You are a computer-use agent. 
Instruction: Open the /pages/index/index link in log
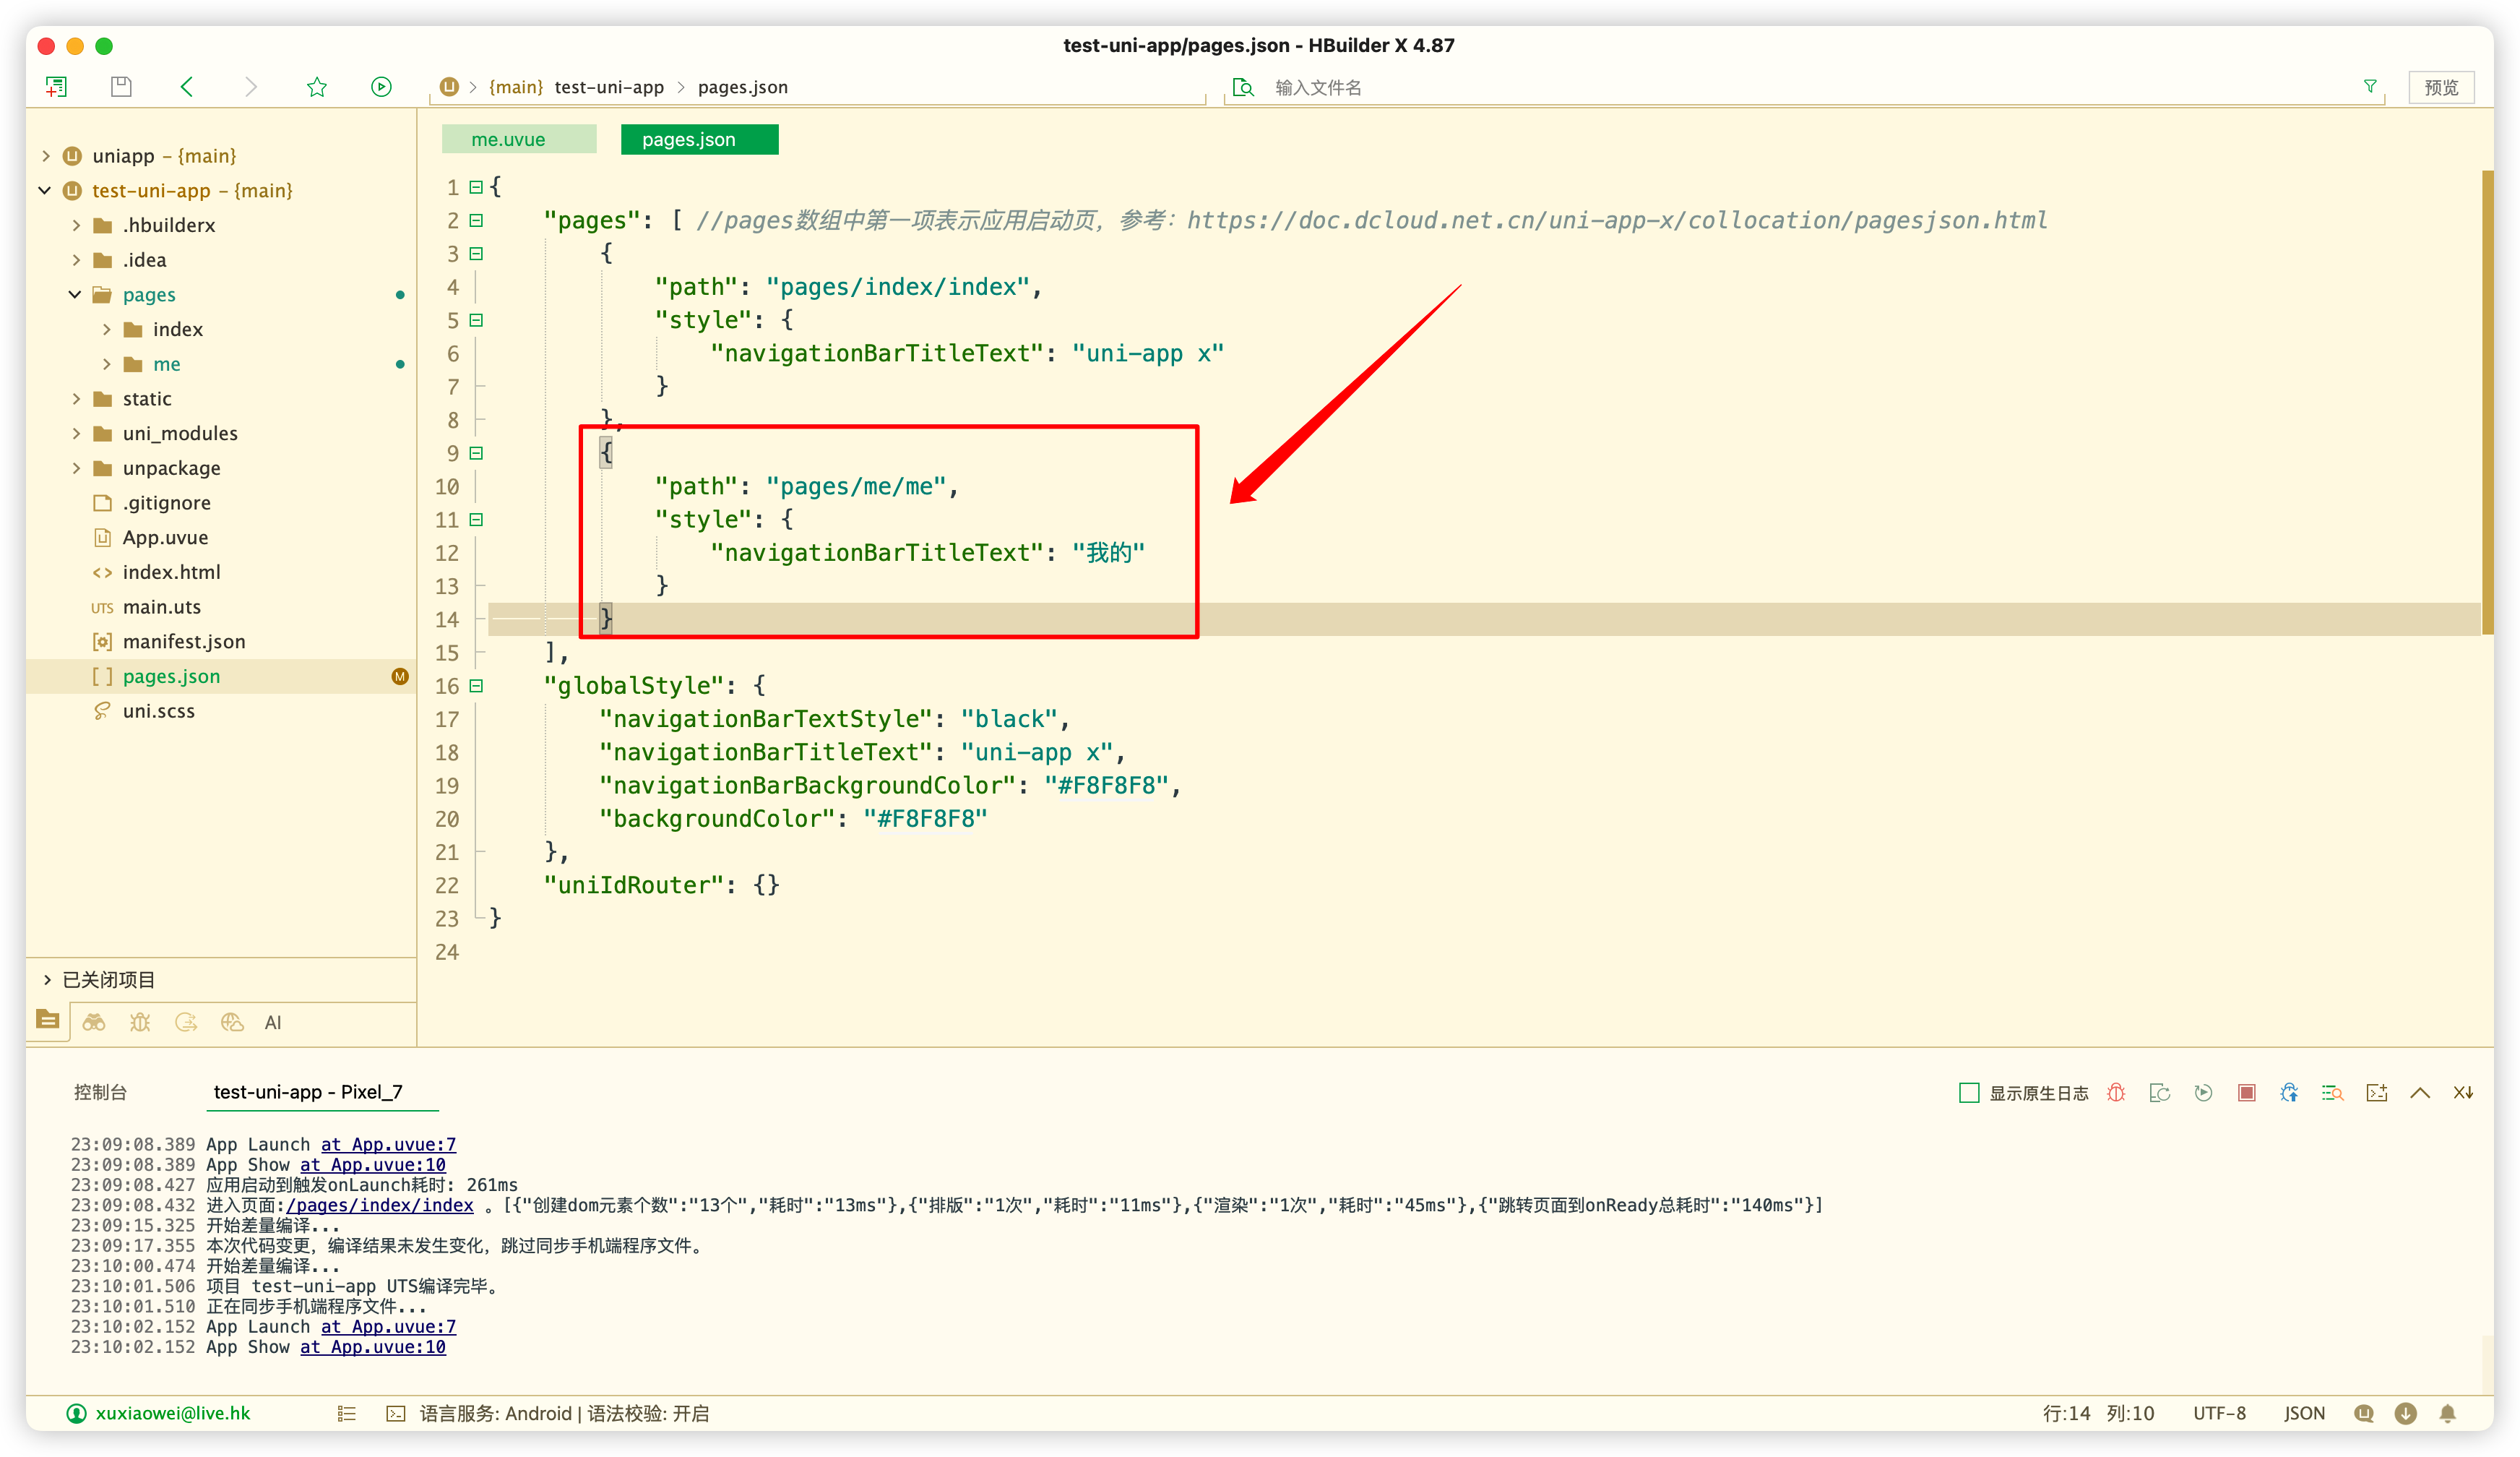point(380,1205)
